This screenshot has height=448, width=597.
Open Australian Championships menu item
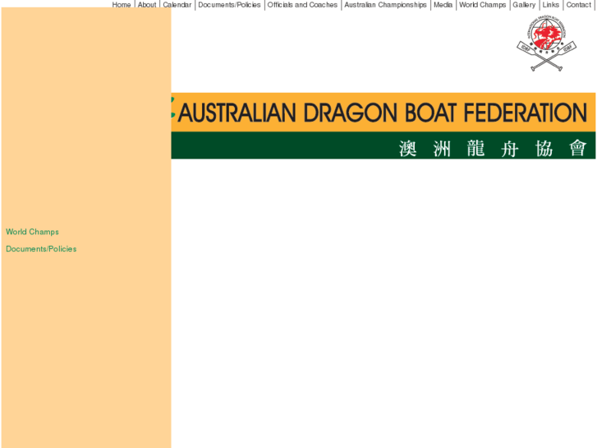coord(385,5)
